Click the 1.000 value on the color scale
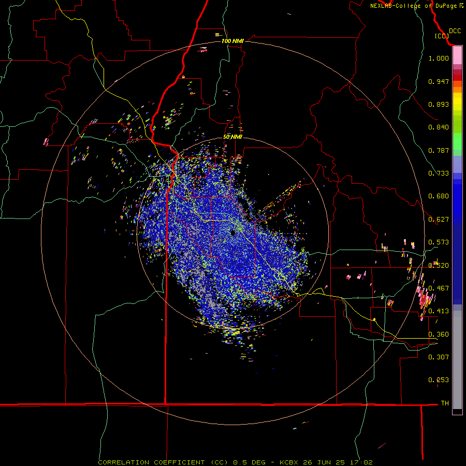 point(439,58)
